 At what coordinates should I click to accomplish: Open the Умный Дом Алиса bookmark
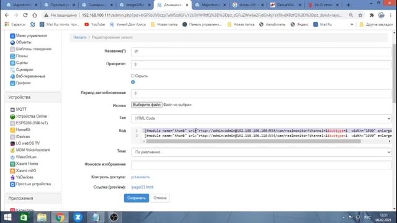pyautogui.click(x=128, y=25)
